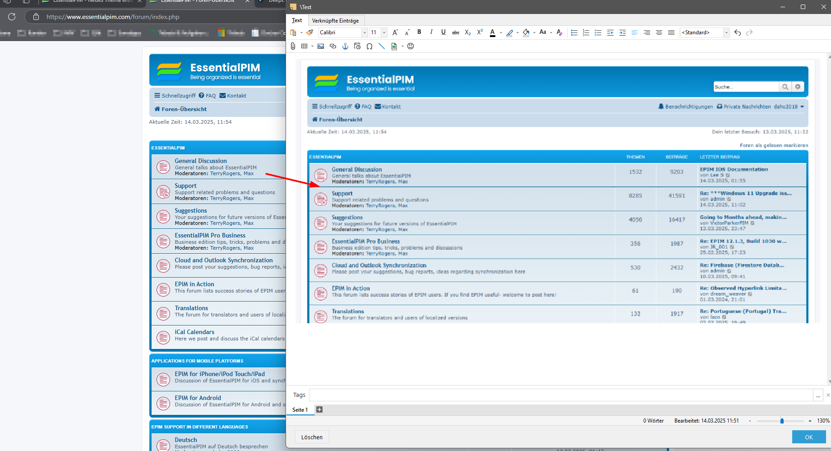Image resolution: width=831 pixels, height=451 pixels.
Task: Insert a picture into the note
Action: click(321, 46)
